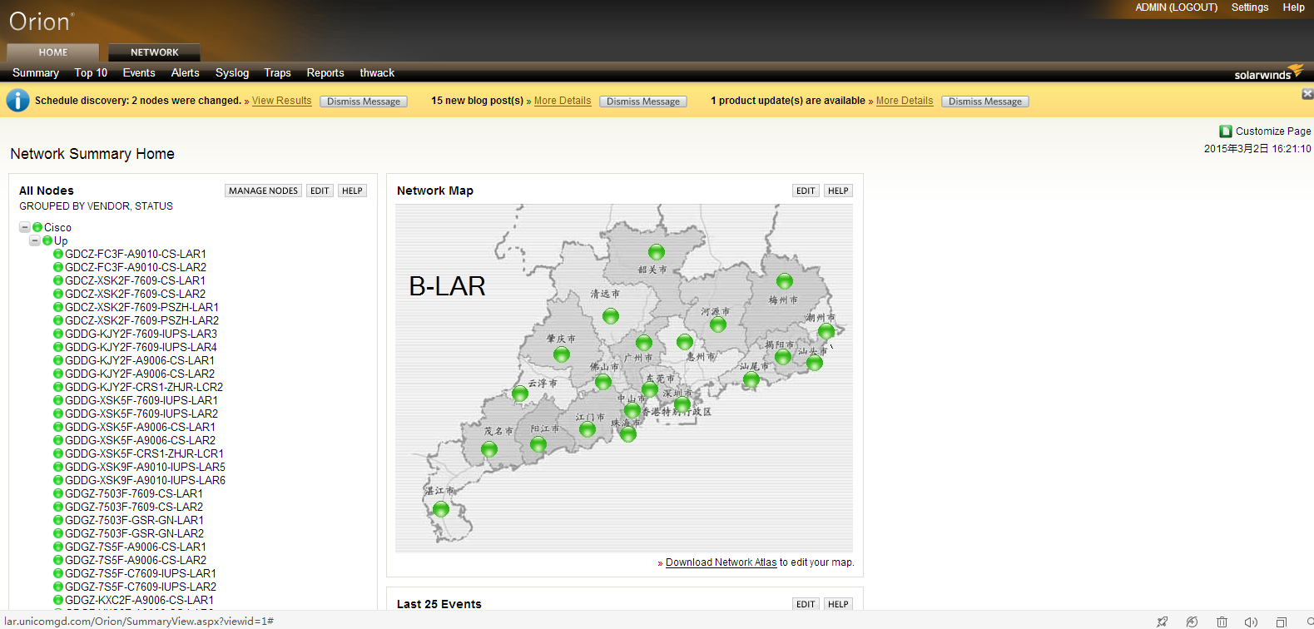
Task: Click the Guangzhou (广州市) status node
Action: 644,343
